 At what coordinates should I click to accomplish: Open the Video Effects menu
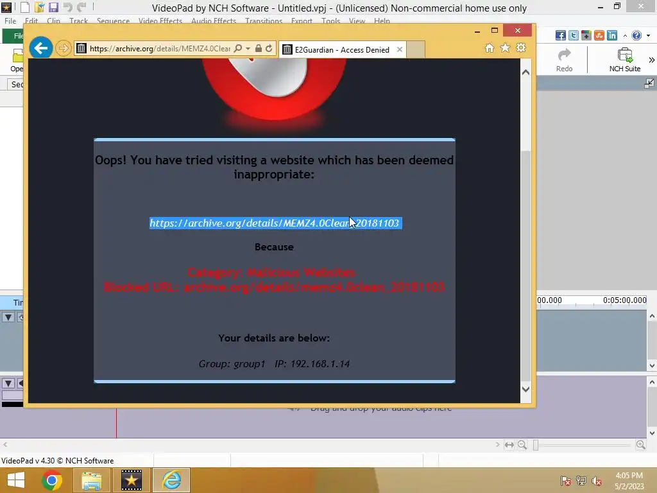point(160,21)
